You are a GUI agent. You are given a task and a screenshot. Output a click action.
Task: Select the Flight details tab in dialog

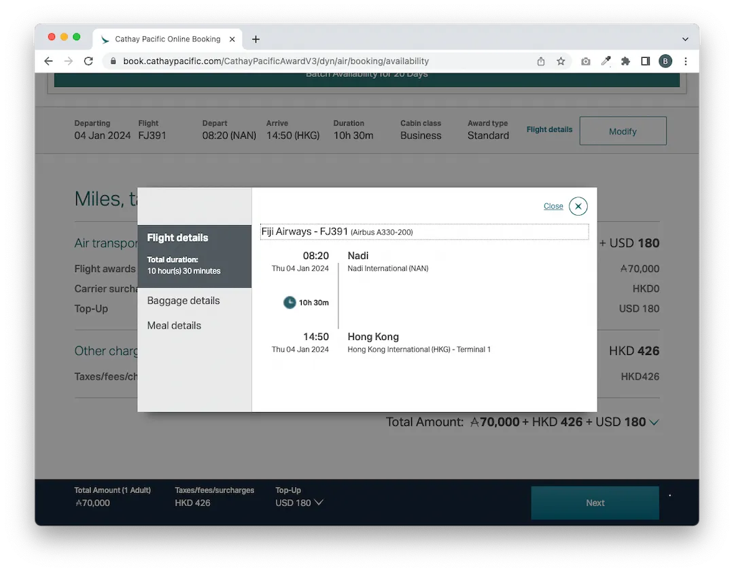pos(194,256)
